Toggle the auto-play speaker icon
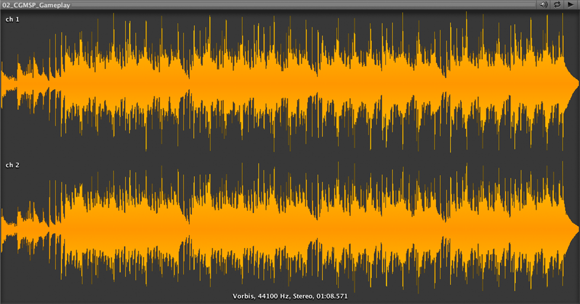Viewport: 580px width, 304px height. (x=544, y=4)
